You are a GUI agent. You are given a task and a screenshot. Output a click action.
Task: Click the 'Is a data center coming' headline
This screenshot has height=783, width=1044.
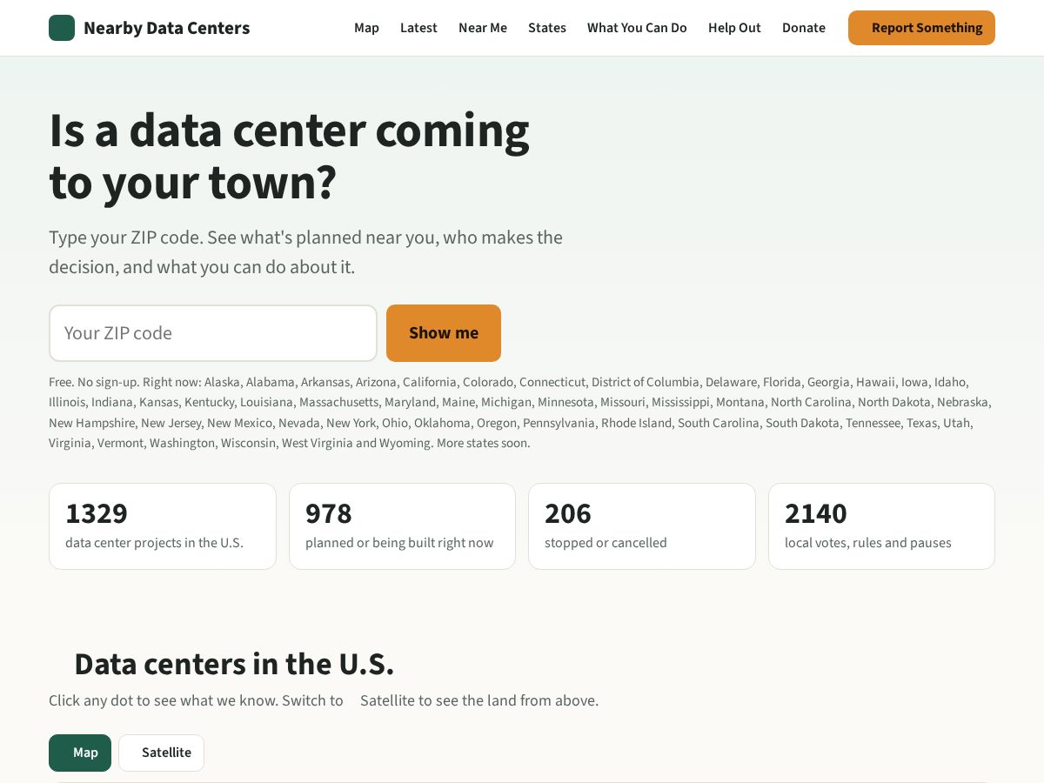289,156
